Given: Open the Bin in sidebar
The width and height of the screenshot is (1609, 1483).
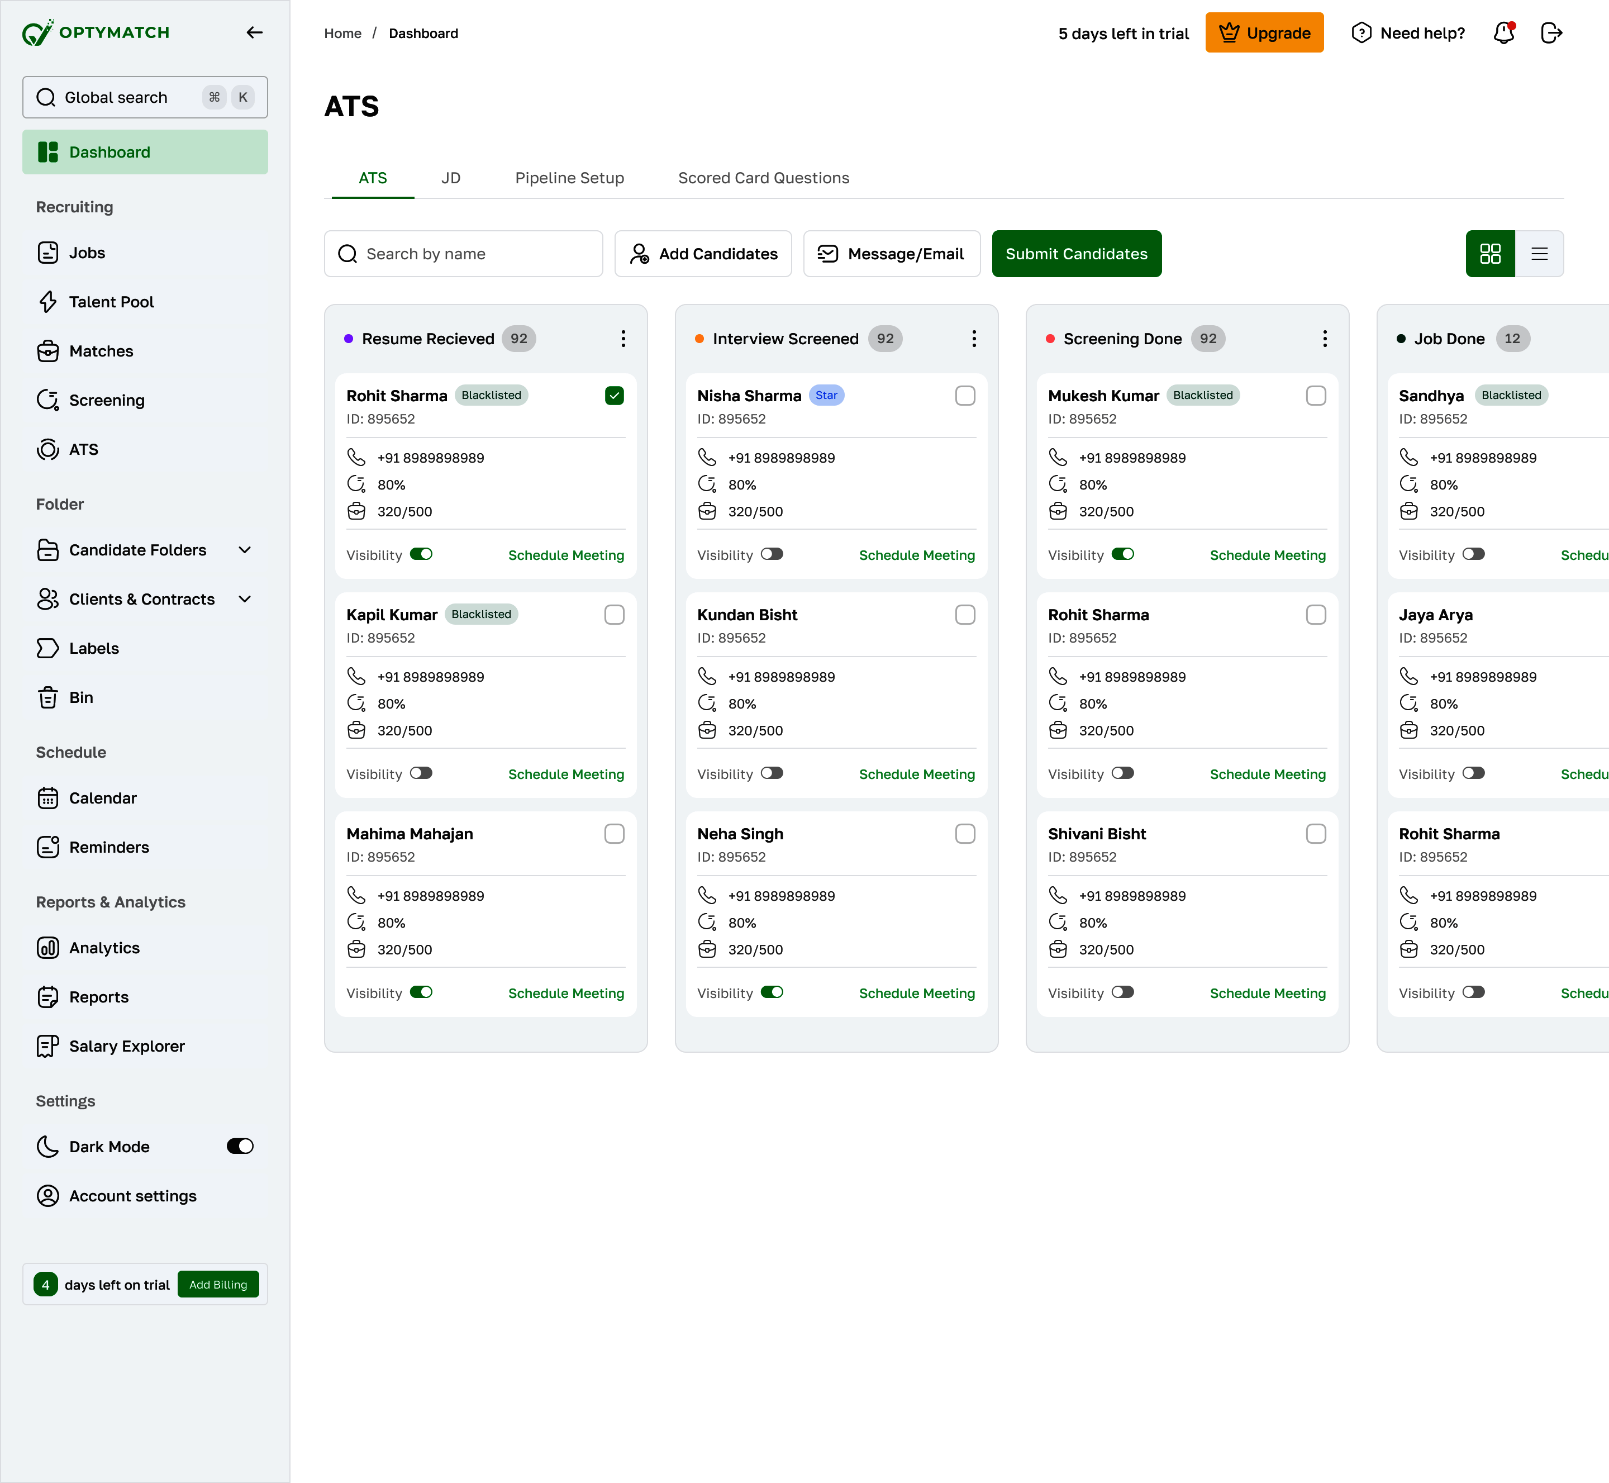Looking at the screenshot, I should 80,697.
